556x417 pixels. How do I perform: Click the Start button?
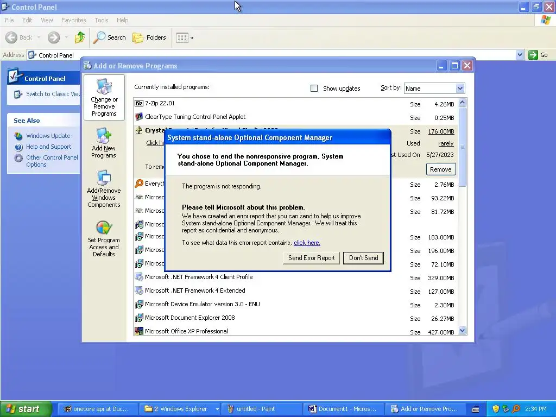tap(26, 409)
